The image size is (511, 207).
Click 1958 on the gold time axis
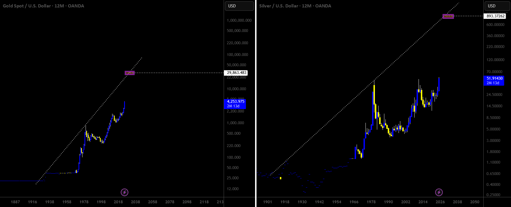pos(67,202)
